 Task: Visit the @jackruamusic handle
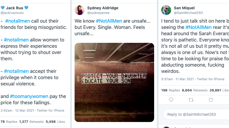pos(12,13)
